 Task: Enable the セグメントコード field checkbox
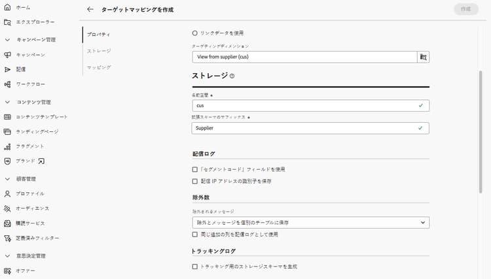tap(195, 169)
